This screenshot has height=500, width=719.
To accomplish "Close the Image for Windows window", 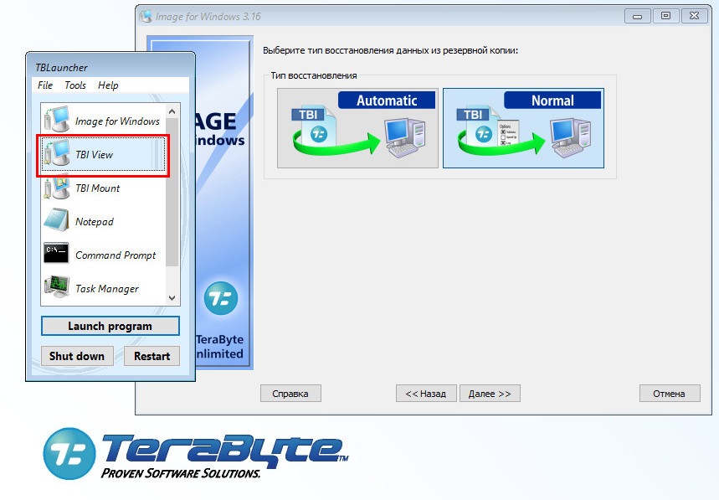I will click(x=694, y=16).
